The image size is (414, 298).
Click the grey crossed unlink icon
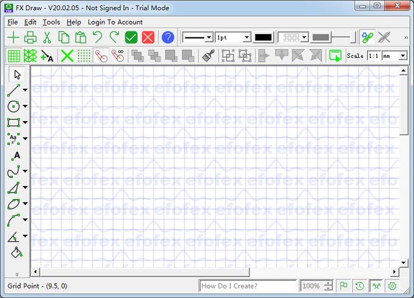click(384, 38)
